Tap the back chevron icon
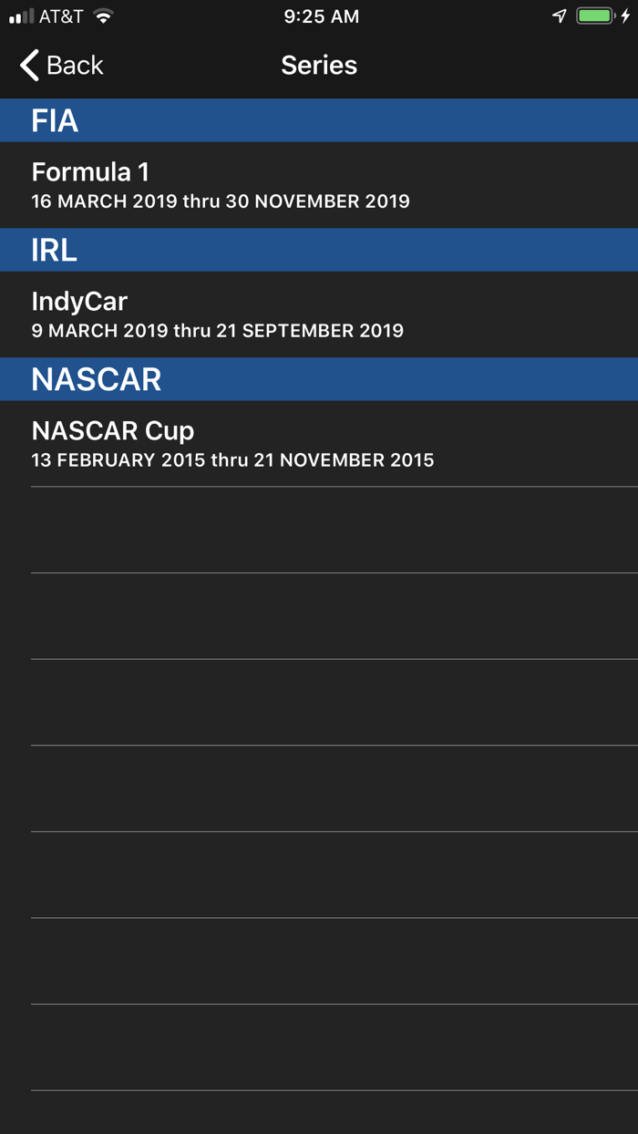This screenshot has width=638, height=1134. pyautogui.click(x=26, y=65)
